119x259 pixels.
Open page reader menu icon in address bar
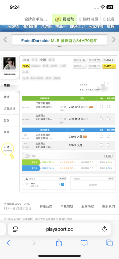[x=15, y=229]
